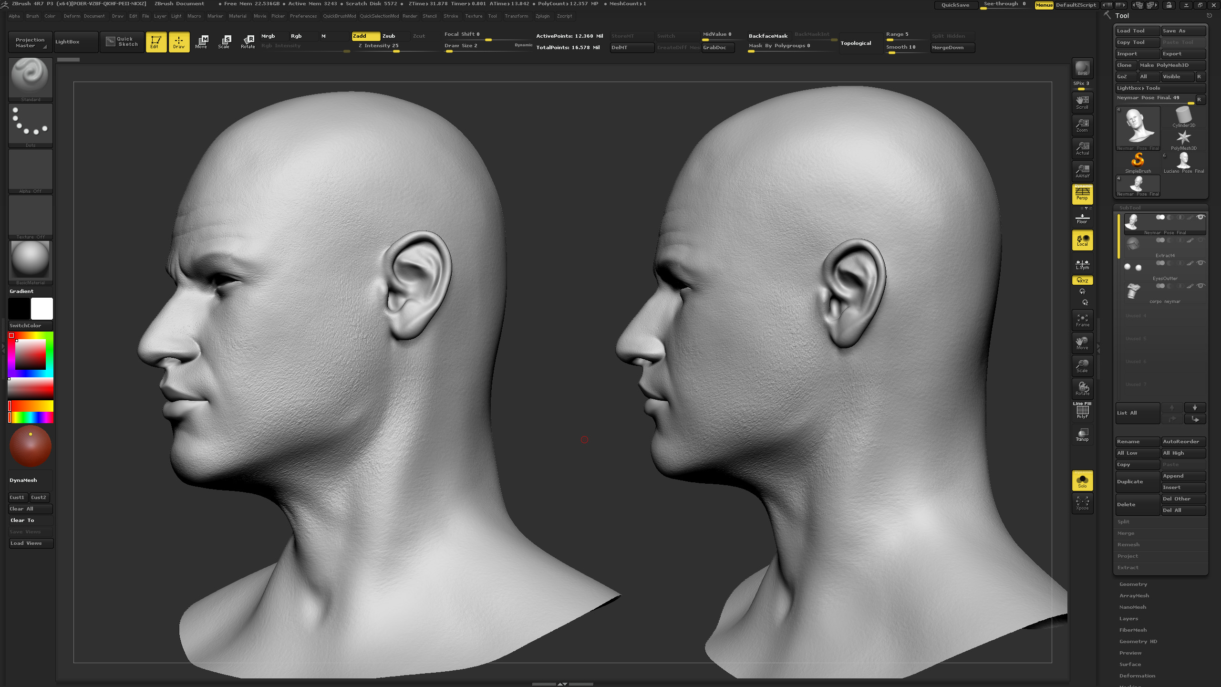Expand the Deformation section

(x=1137, y=676)
